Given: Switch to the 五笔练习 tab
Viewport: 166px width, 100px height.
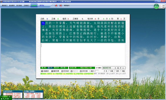Looking at the screenshot, I should [x=27, y=6].
